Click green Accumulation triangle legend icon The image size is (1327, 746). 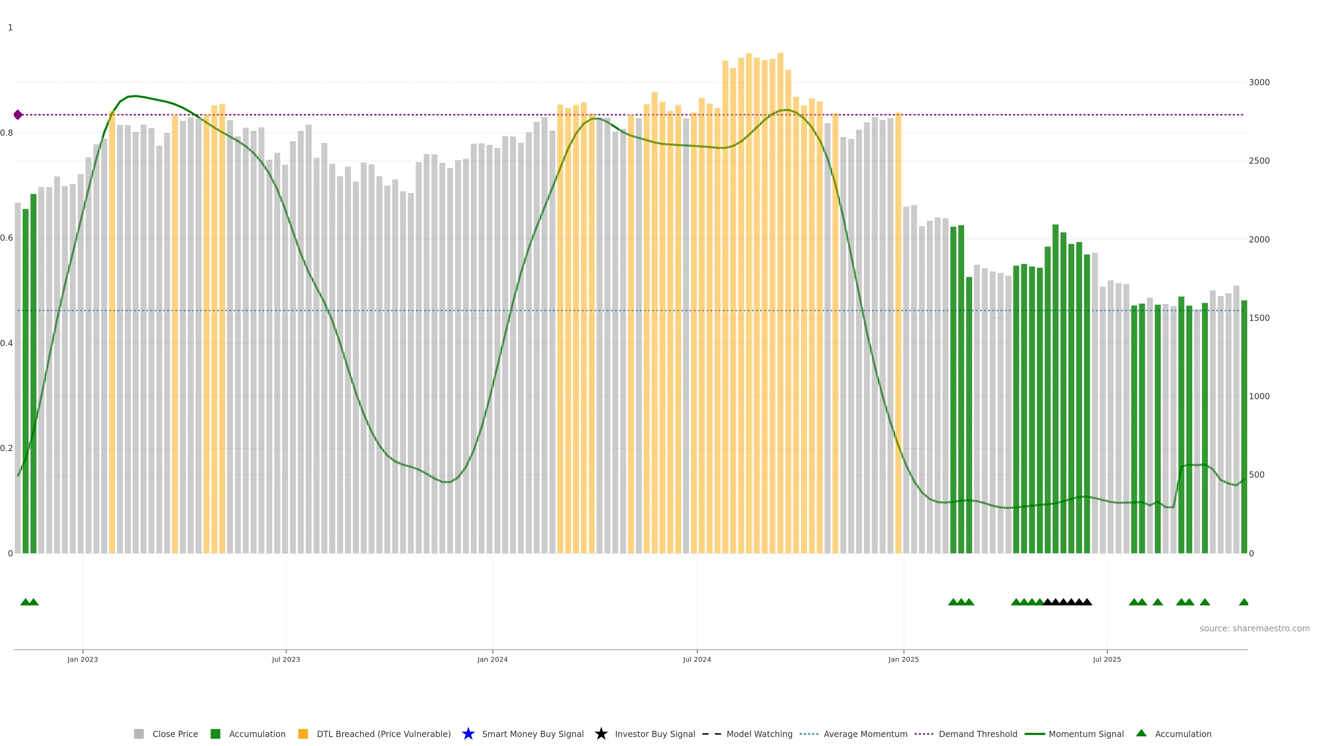click(x=1141, y=733)
